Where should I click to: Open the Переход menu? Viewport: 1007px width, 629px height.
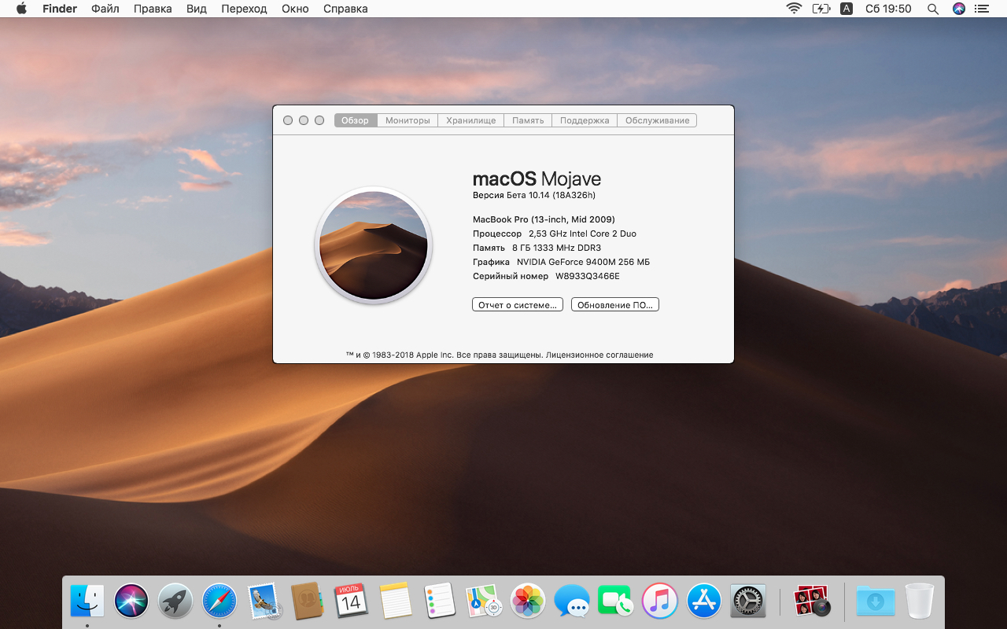(244, 9)
